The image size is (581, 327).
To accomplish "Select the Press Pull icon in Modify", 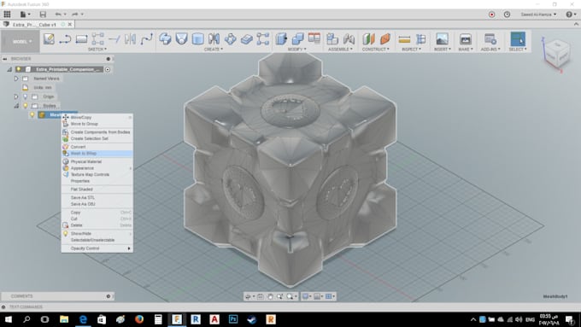I will pyautogui.click(x=282, y=39).
